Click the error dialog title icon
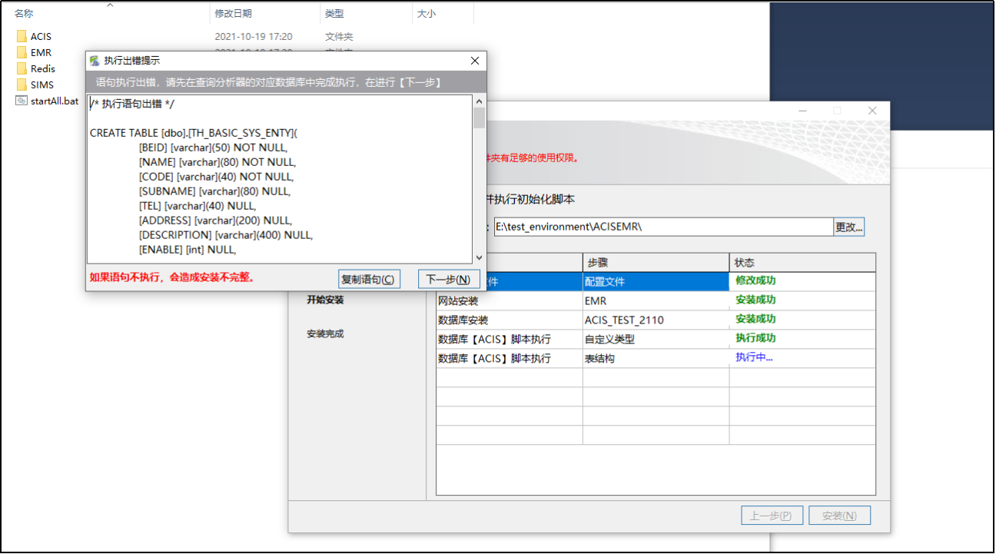 click(95, 61)
